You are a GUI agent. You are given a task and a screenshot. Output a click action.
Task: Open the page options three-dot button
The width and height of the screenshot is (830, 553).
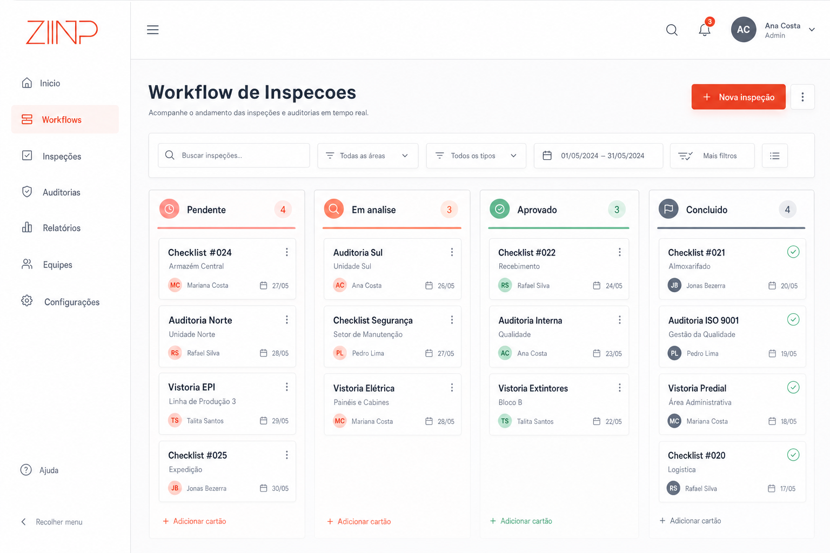802,97
